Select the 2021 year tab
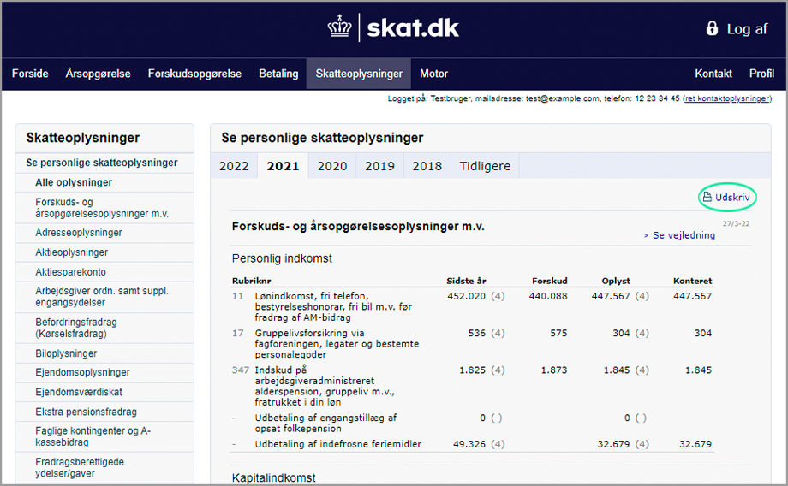This screenshot has height=486, width=788. click(x=283, y=166)
